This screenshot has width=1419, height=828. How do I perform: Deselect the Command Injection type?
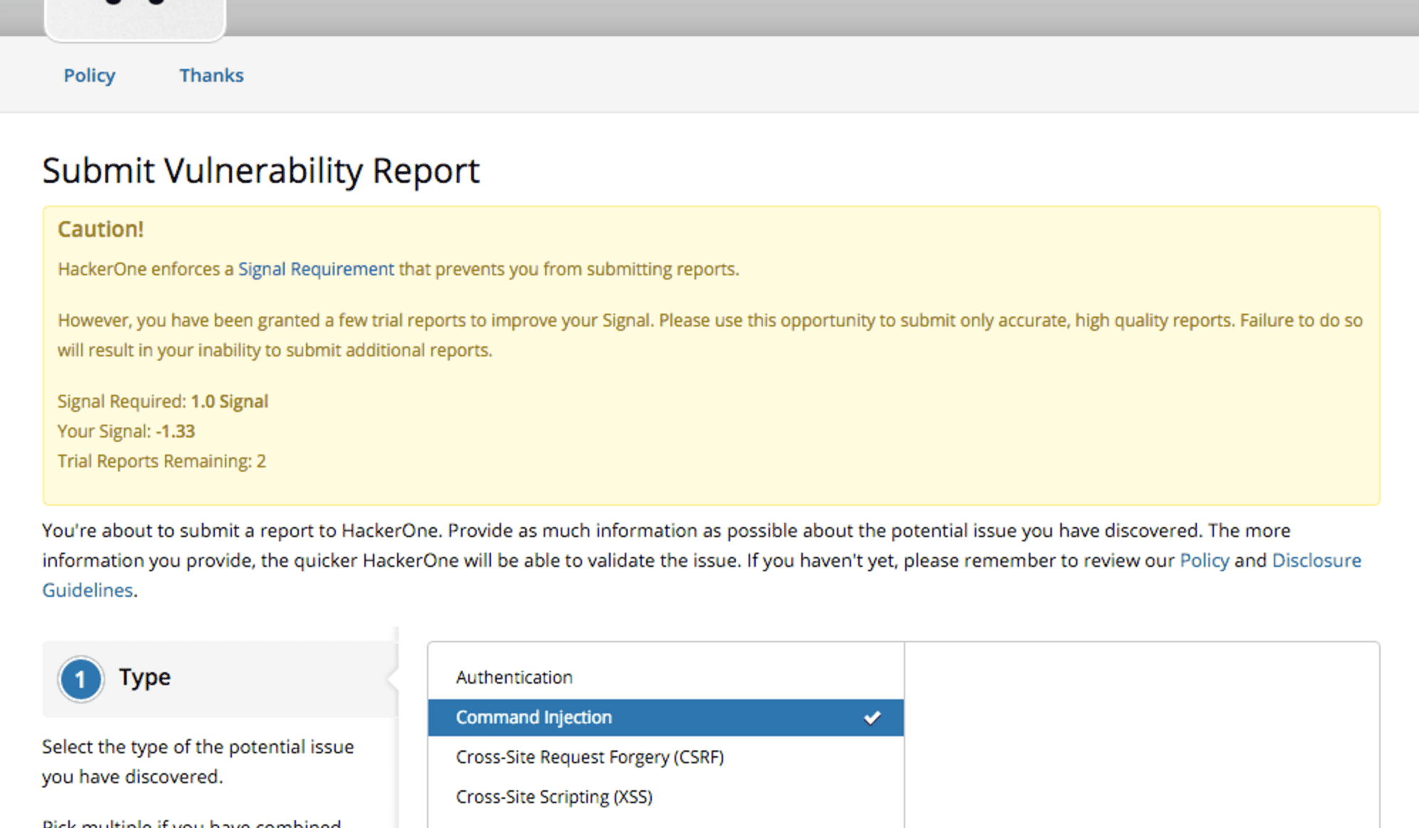(x=534, y=717)
